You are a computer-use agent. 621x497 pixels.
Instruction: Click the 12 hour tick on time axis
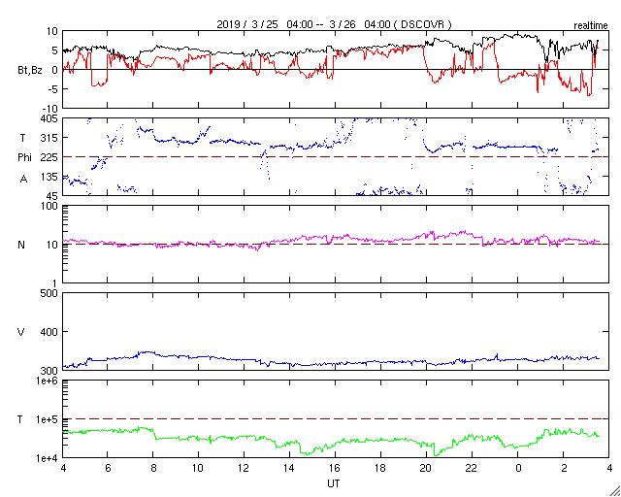[244, 467]
